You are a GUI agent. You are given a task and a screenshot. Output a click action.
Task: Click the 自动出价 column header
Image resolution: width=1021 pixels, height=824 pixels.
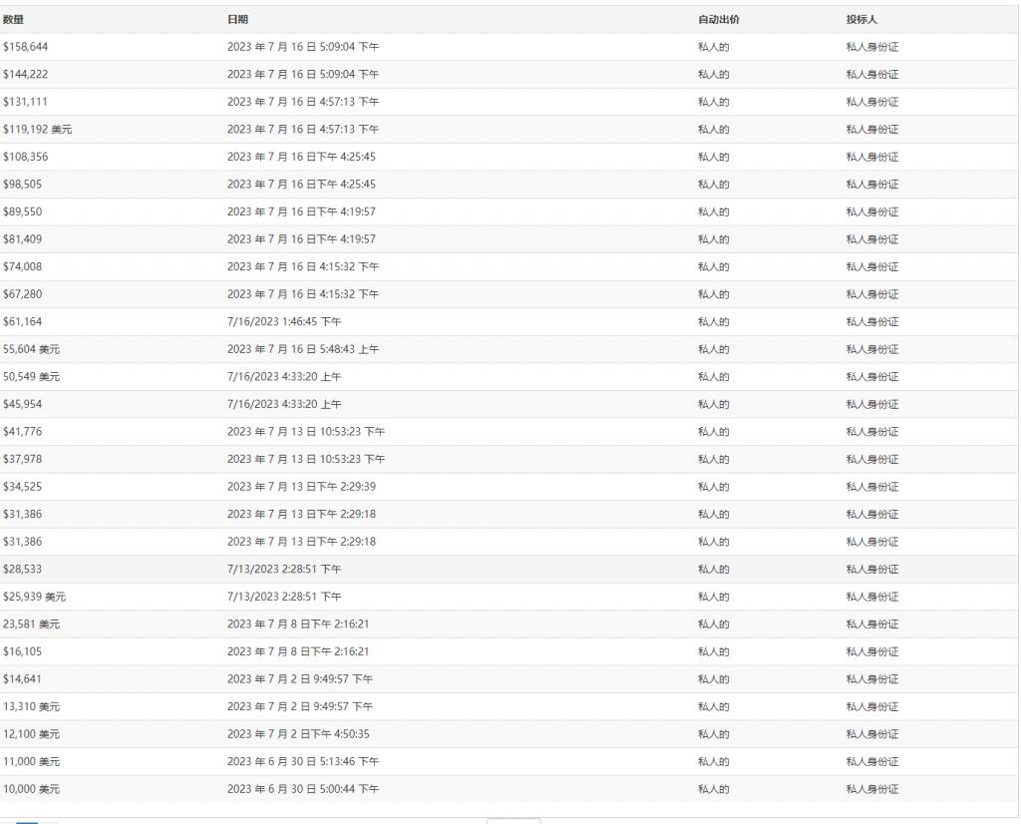(718, 20)
